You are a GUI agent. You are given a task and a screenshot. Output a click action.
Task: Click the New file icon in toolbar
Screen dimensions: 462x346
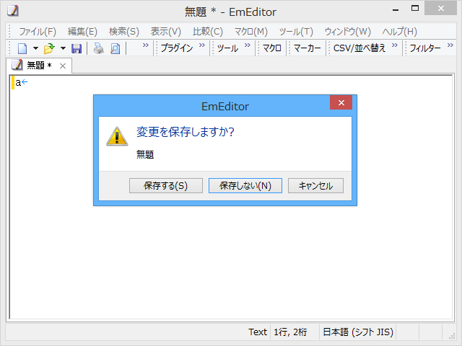22,48
